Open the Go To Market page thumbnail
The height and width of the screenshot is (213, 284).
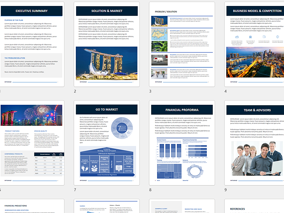point(107,143)
